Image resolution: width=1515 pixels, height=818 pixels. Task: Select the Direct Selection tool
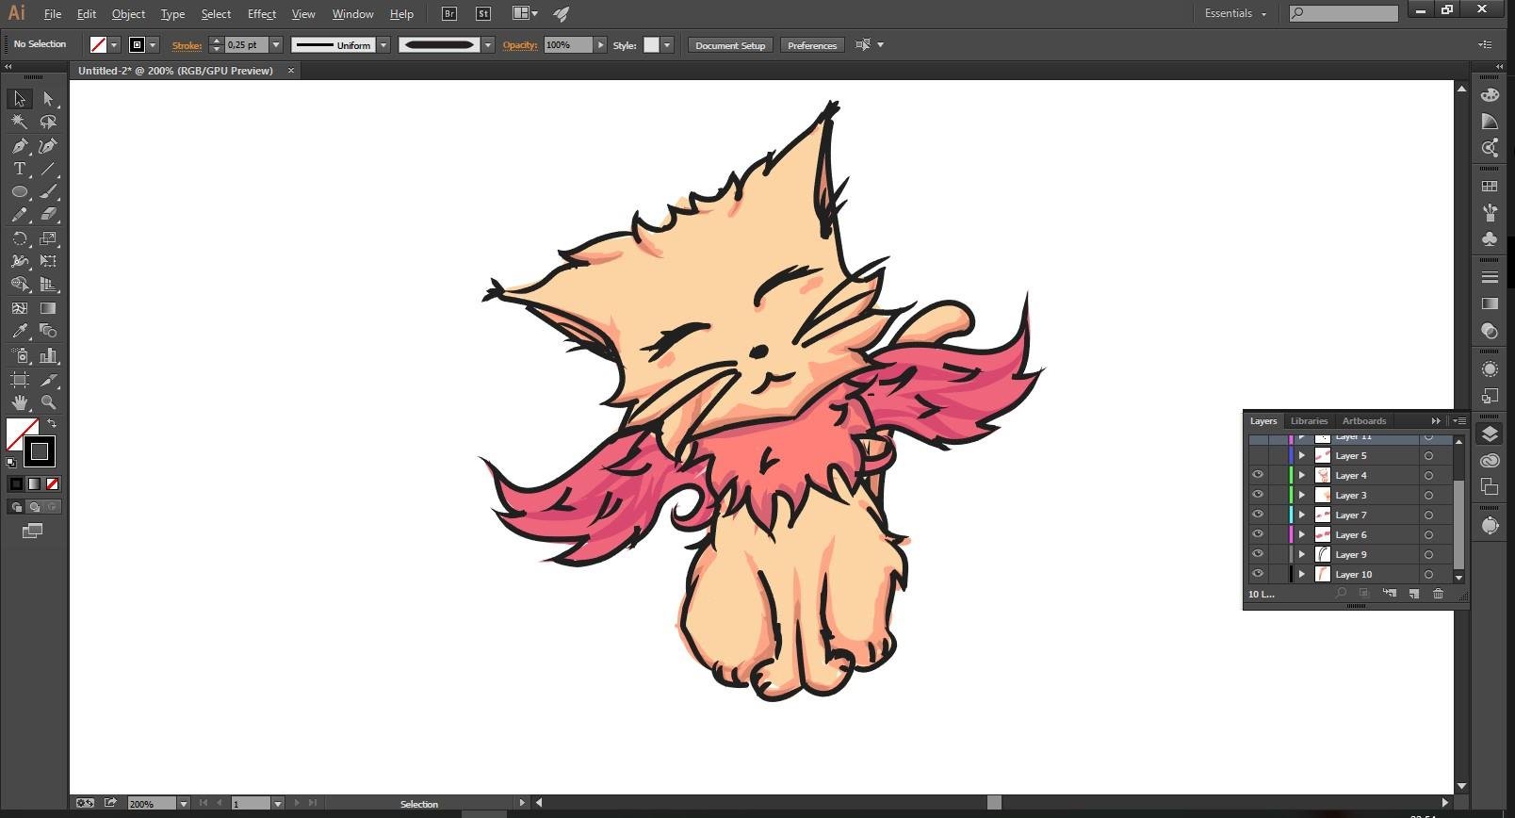coord(48,99)
